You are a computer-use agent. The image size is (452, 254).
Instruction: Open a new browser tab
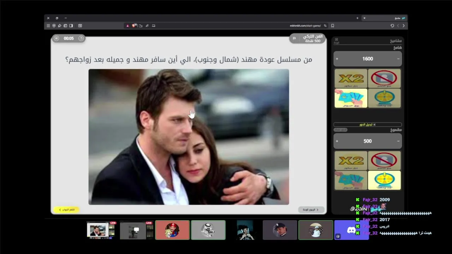(357, 18)
